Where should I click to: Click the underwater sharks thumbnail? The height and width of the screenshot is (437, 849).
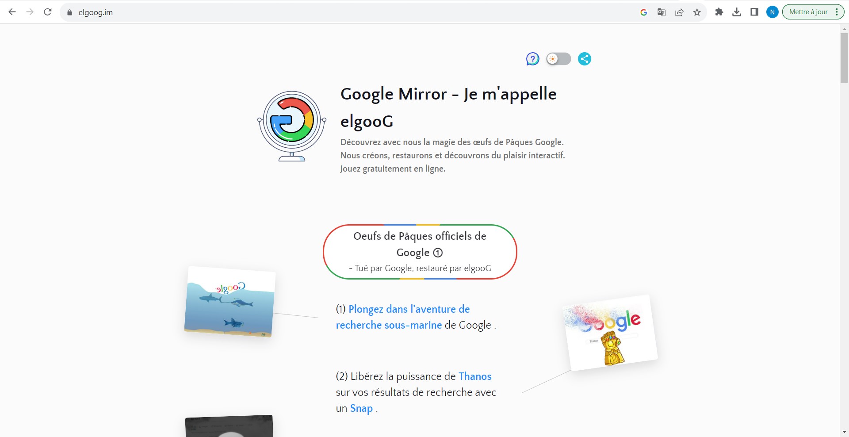coord(229,302)
